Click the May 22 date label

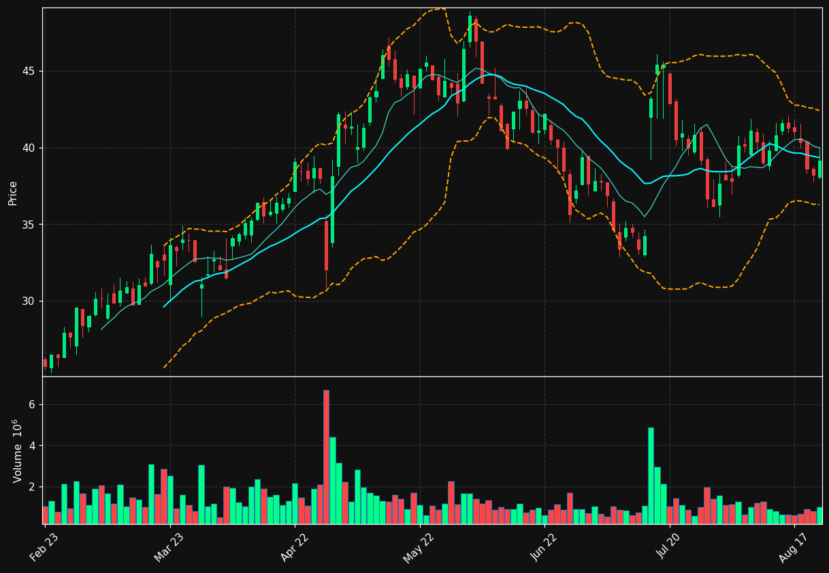pos(417,549)
